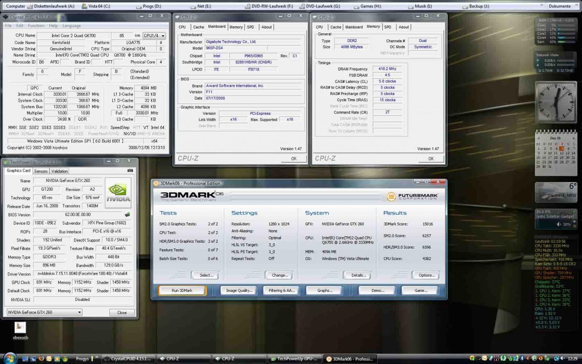Click the Graphs... button in 3DMark06
This screenshot has height=364, width=582.
325,290
